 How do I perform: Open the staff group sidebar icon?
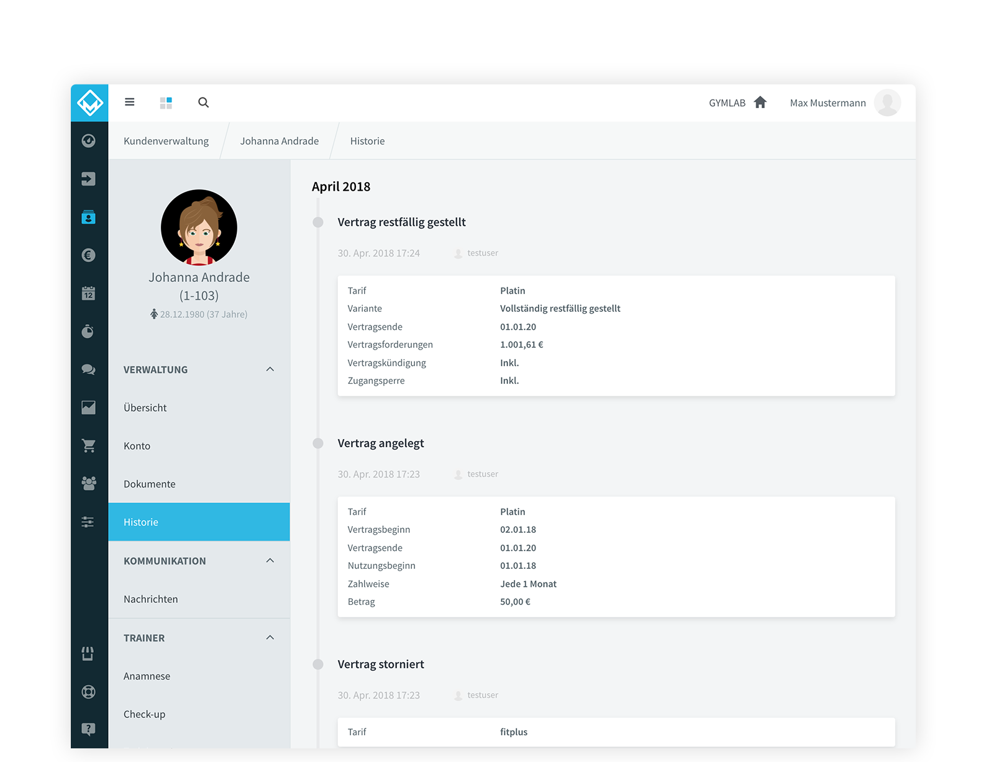pos(89,483)
